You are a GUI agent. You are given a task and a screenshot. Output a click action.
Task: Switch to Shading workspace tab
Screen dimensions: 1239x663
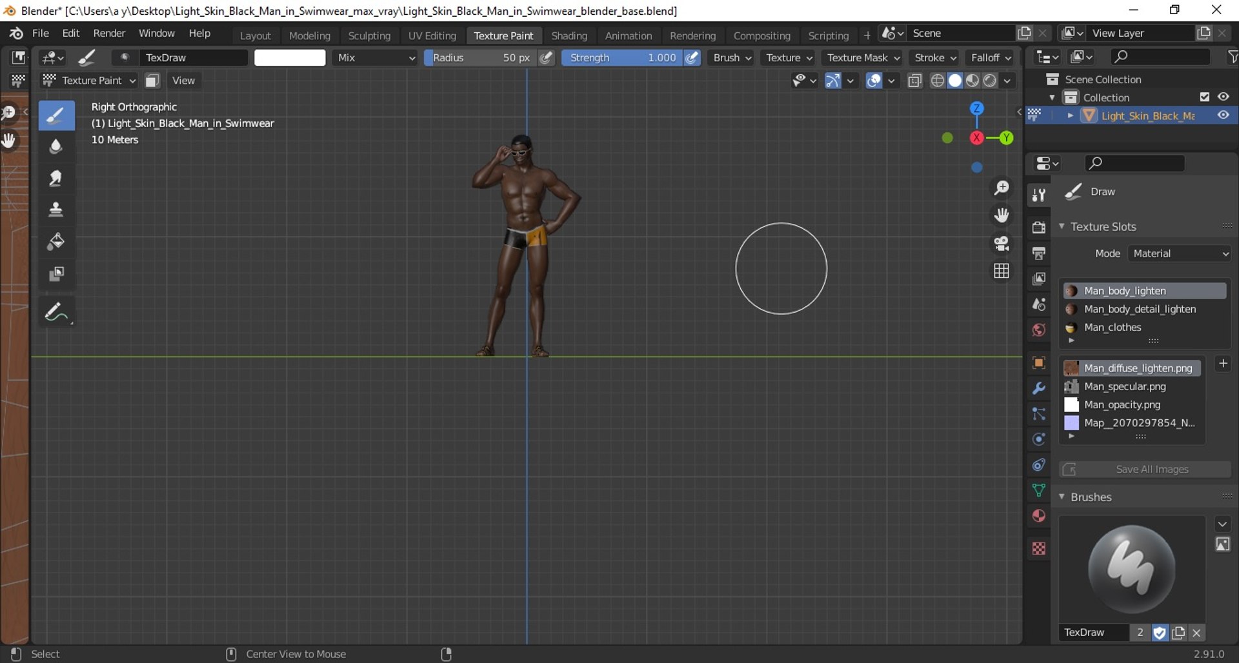click(x=569, y=36)
